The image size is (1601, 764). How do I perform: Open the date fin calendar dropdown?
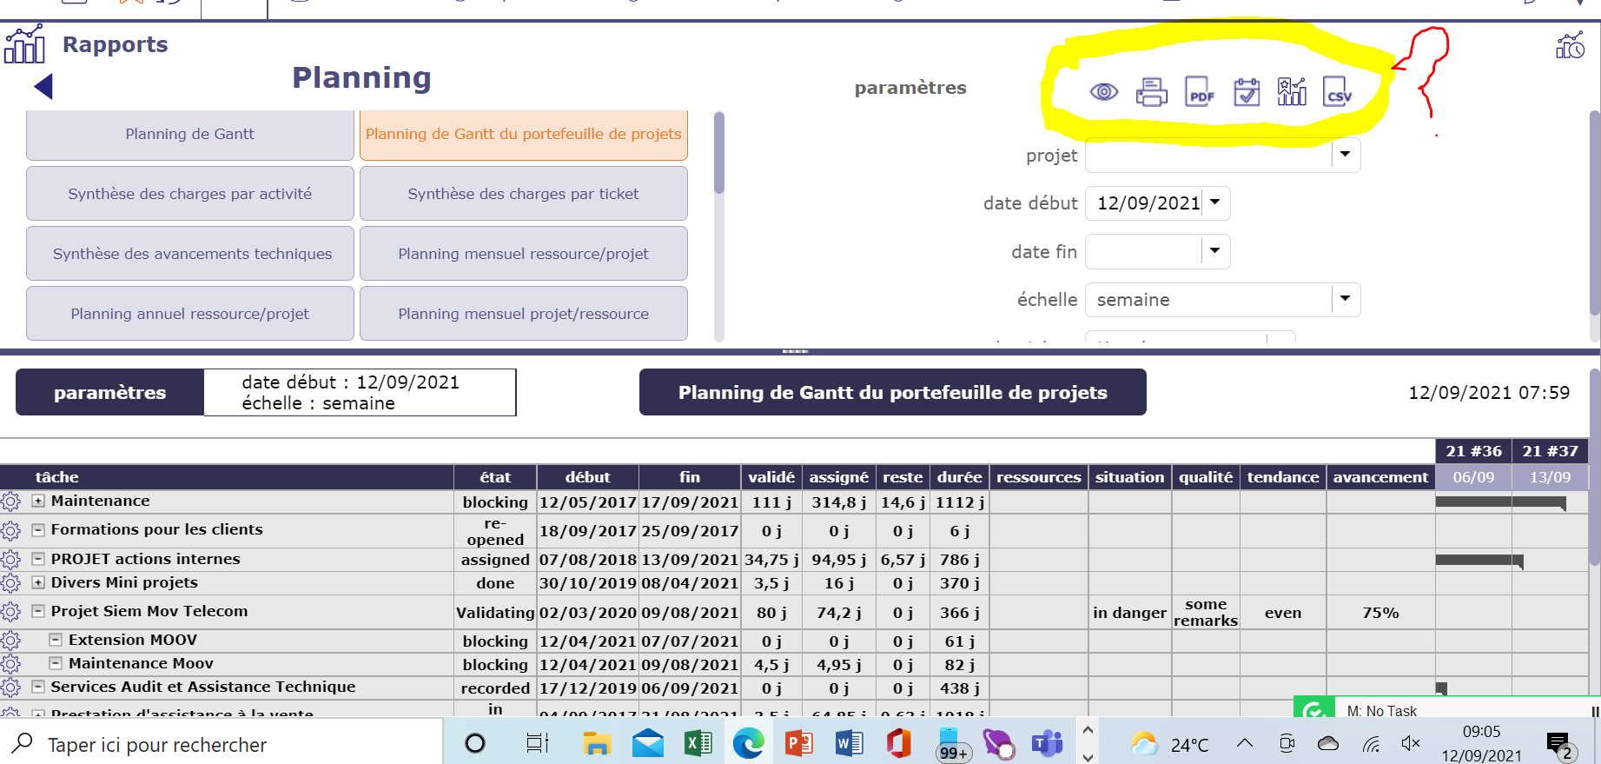pyautogui.click(x=1215, y=251)
